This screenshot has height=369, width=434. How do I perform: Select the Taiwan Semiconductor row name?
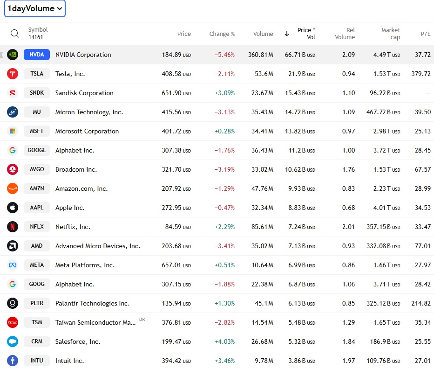[95, 323]
